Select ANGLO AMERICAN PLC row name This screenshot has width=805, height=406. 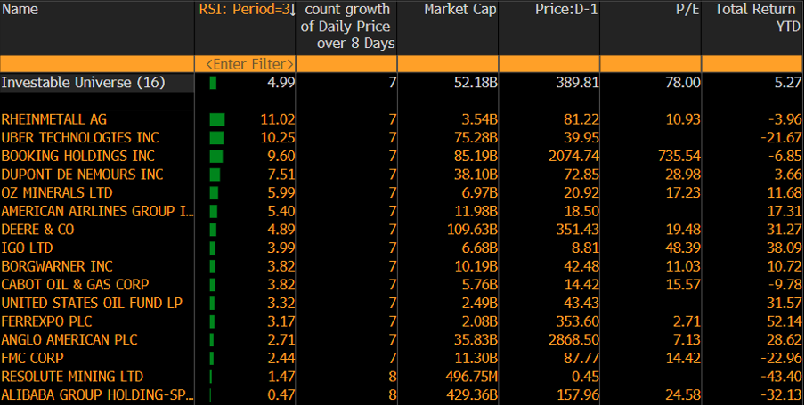[69, 340]
